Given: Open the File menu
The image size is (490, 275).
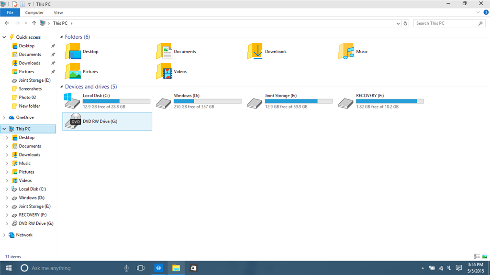Looking at the screenshot, I should (x=10, y=12).
